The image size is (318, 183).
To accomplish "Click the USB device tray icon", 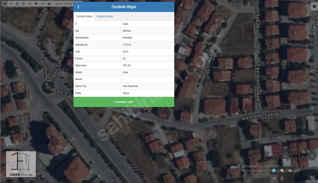I will point(282,178).
